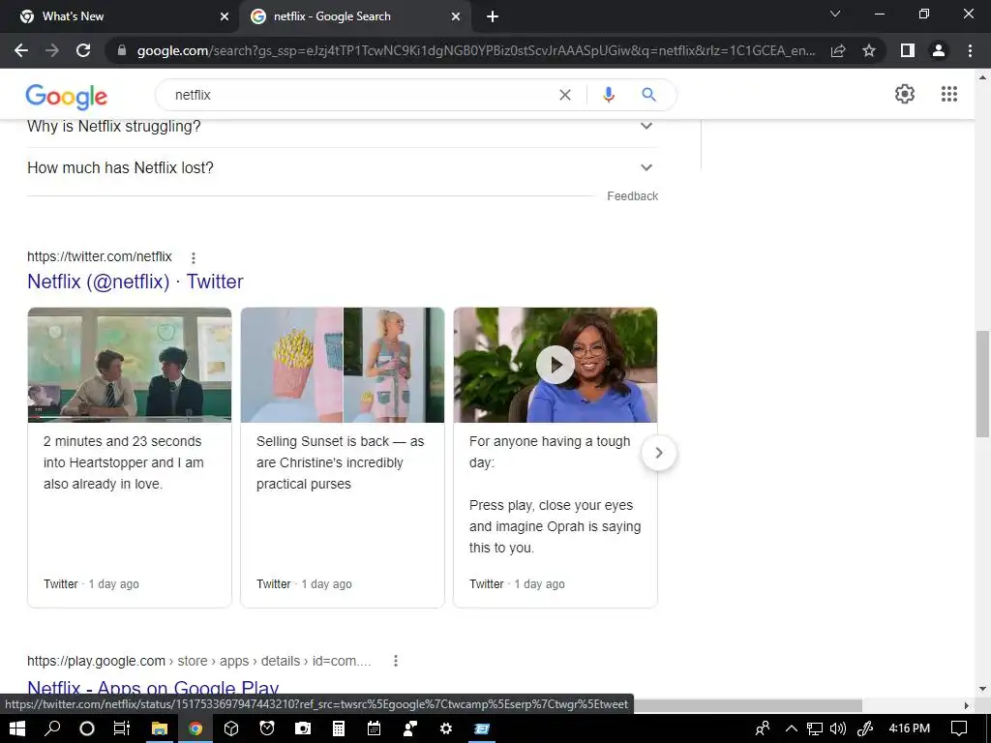Start voice search with microphone
The height and width of the screenshot is (743, 991).
608,95
